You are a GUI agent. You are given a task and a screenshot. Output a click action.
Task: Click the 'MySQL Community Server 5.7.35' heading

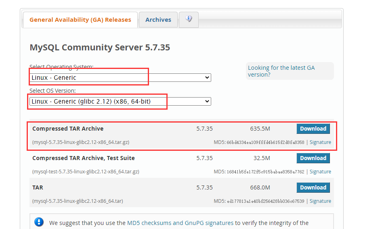click(100, 48)
